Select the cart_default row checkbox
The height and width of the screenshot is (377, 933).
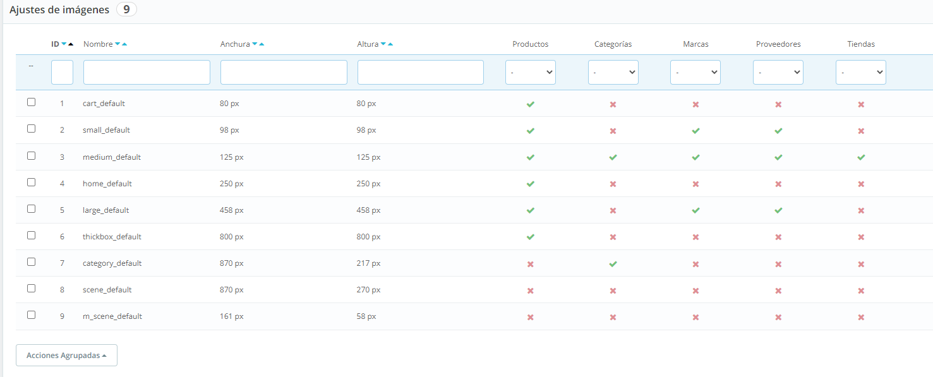(x=32, y=102)
